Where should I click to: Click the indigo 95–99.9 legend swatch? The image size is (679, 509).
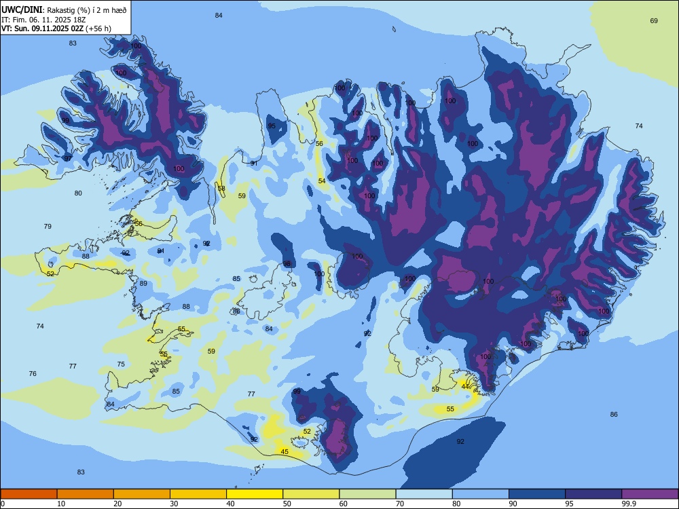[x=593, y=494]
